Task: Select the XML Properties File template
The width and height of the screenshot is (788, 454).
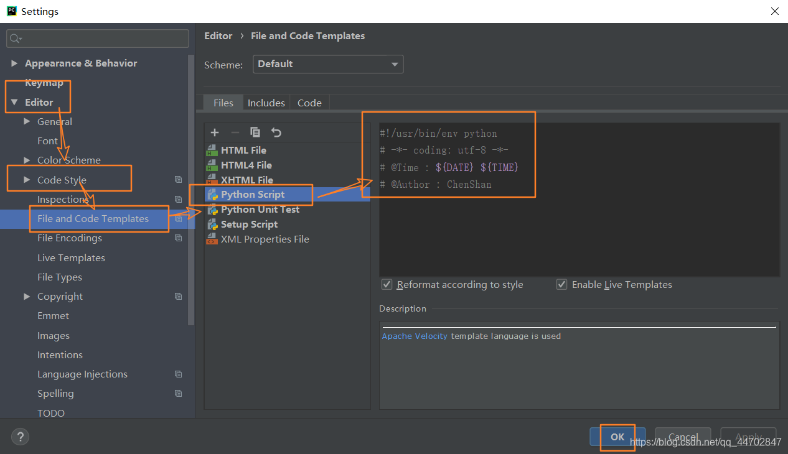Action: (x=264, y=239)
